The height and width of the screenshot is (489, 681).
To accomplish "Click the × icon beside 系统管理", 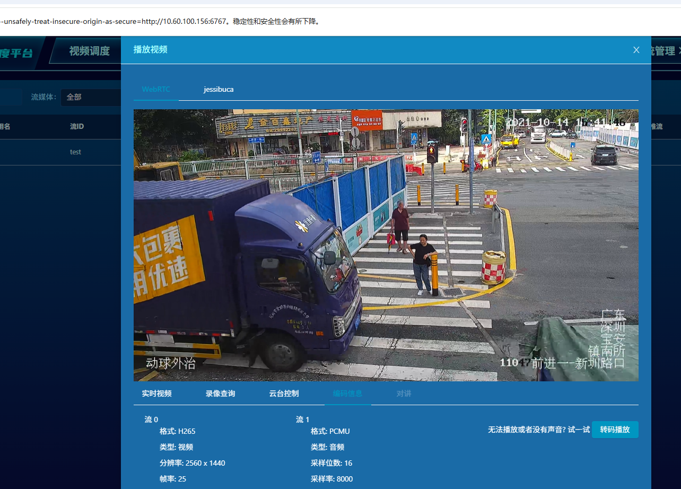I will coord(678,50).
